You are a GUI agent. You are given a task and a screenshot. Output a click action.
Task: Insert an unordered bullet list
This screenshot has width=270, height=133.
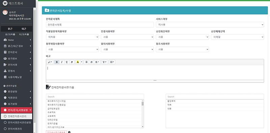[x=86, y=62]
